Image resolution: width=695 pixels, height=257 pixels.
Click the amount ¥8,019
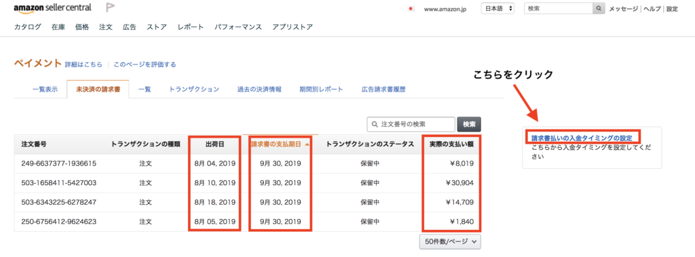[462, 163]
